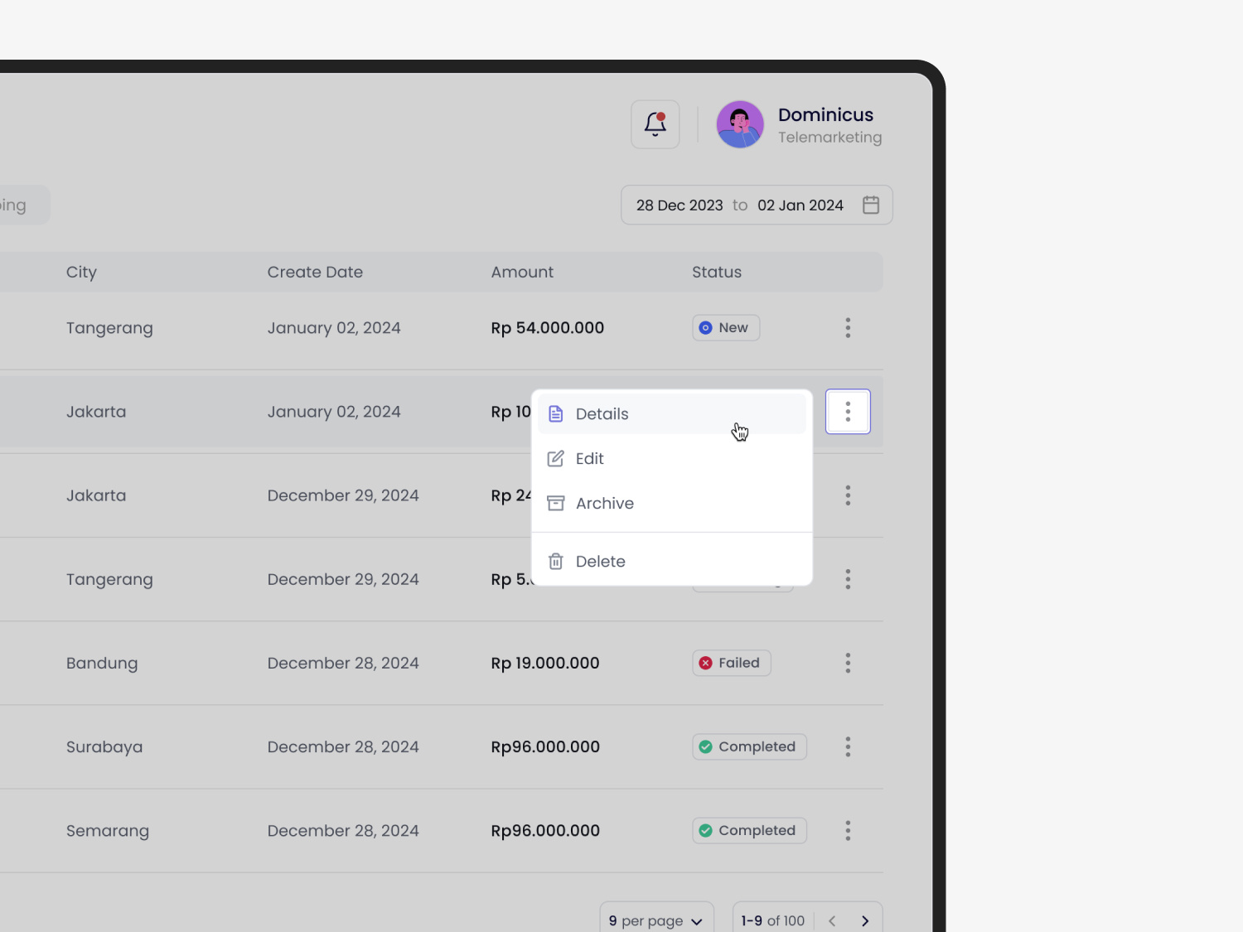
Task: Click the document icon beside Details
Action: pyautogui.click(x=555, y=413)
